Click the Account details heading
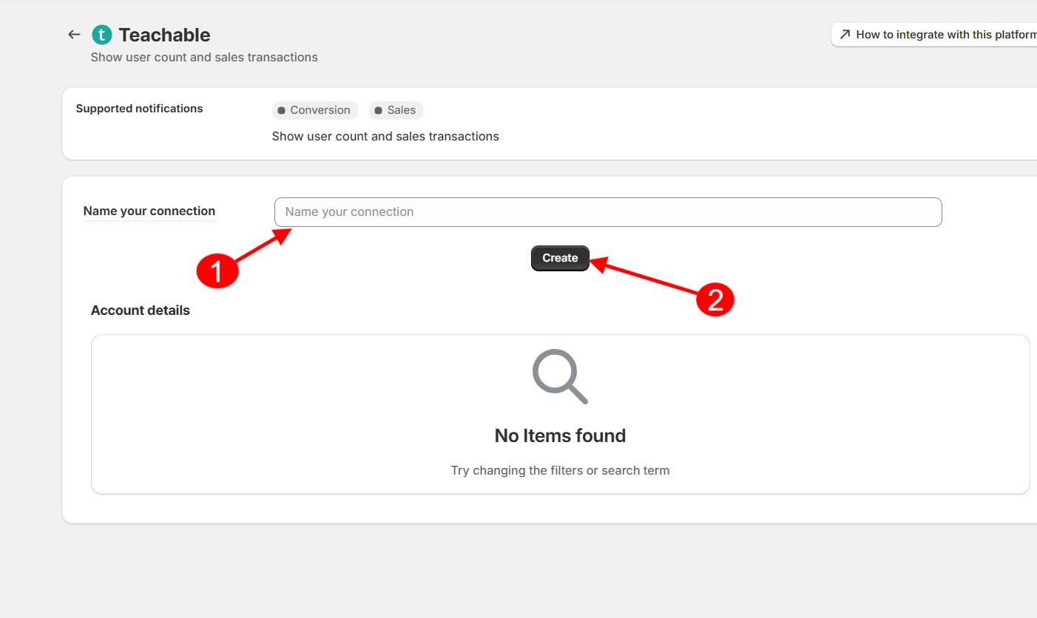The width and height of the screenshot is (1037, 618). click(141, 310)
